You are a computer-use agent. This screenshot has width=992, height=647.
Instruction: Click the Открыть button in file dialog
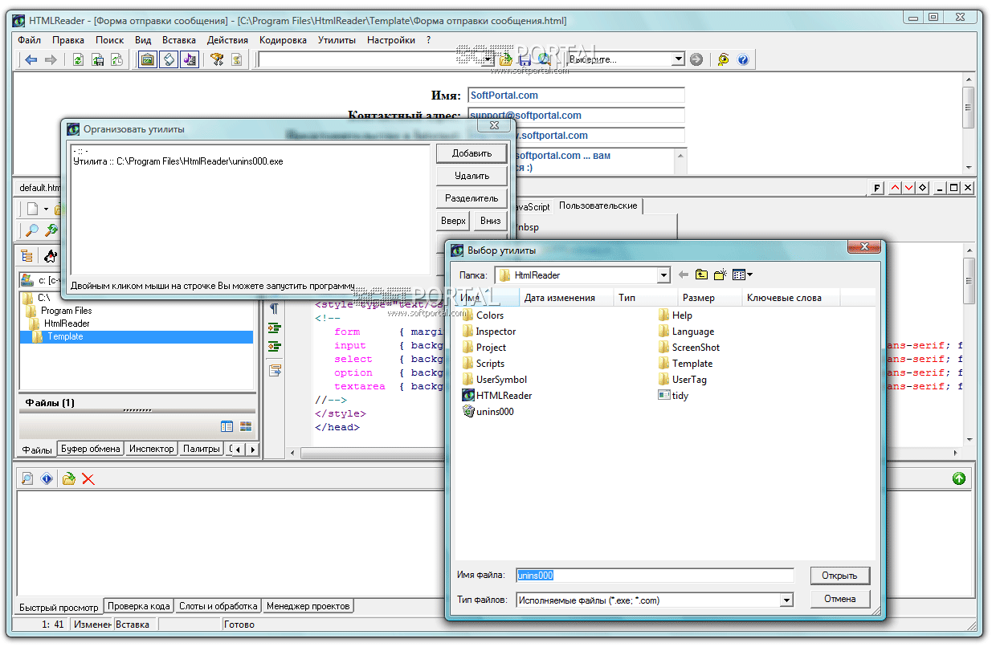[839, 576]
